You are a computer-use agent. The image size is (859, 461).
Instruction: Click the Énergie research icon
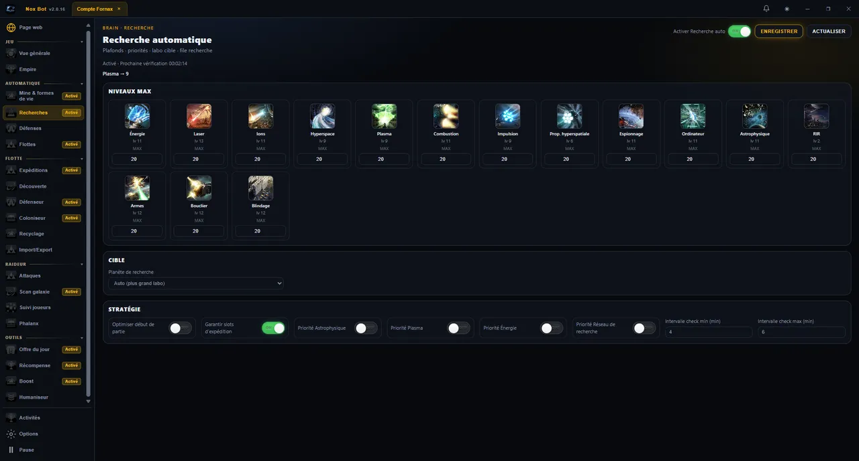(137, 116)
